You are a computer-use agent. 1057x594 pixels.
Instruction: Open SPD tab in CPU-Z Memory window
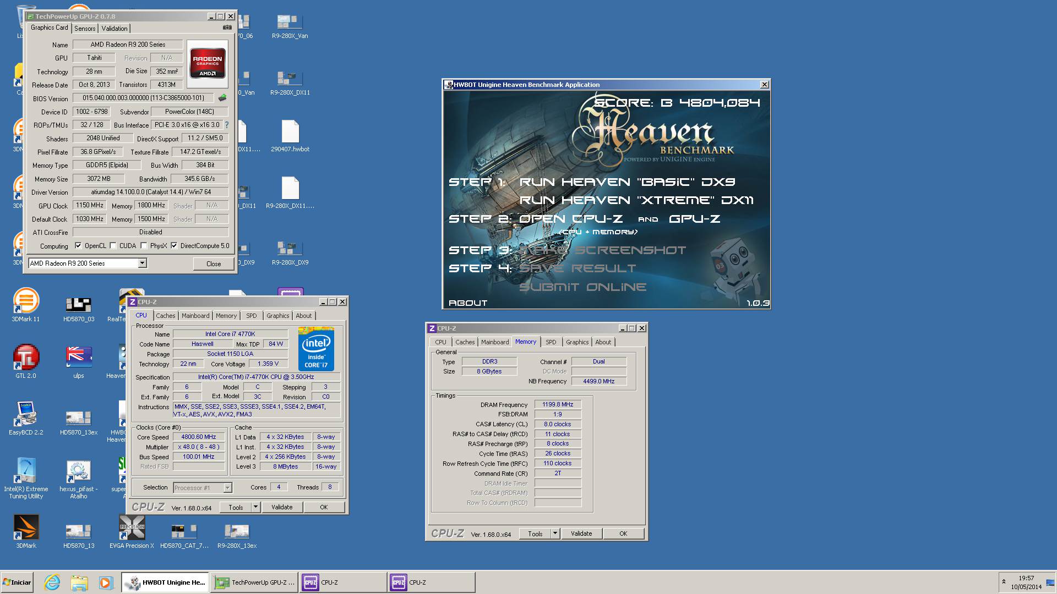tap(551, 342)
